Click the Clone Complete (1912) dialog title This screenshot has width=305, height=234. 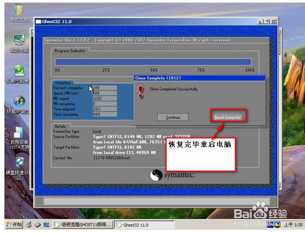[x=158, y=78]
